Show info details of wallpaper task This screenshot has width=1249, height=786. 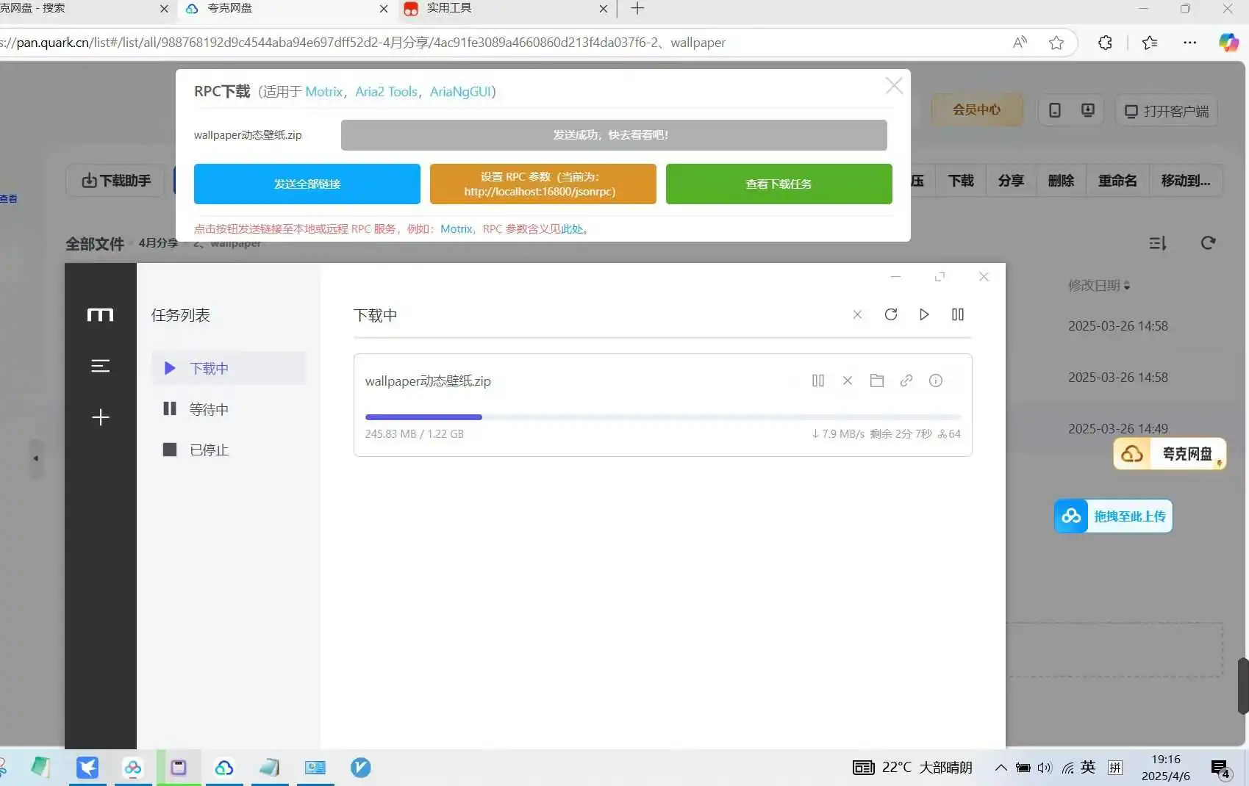(935, 381)
